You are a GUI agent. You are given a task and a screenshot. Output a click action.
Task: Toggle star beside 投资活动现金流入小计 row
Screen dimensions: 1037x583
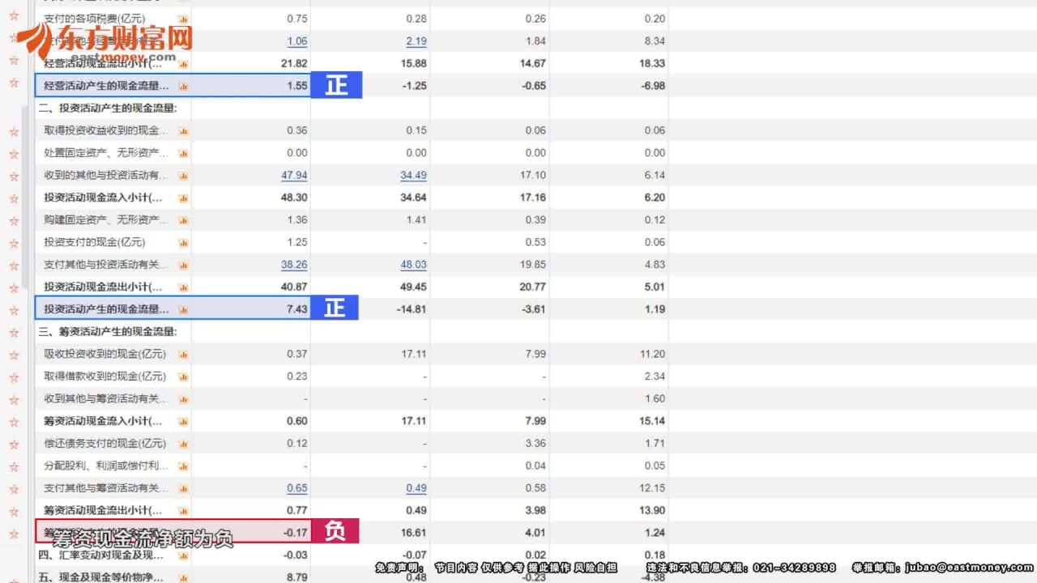tap(13, 198)
